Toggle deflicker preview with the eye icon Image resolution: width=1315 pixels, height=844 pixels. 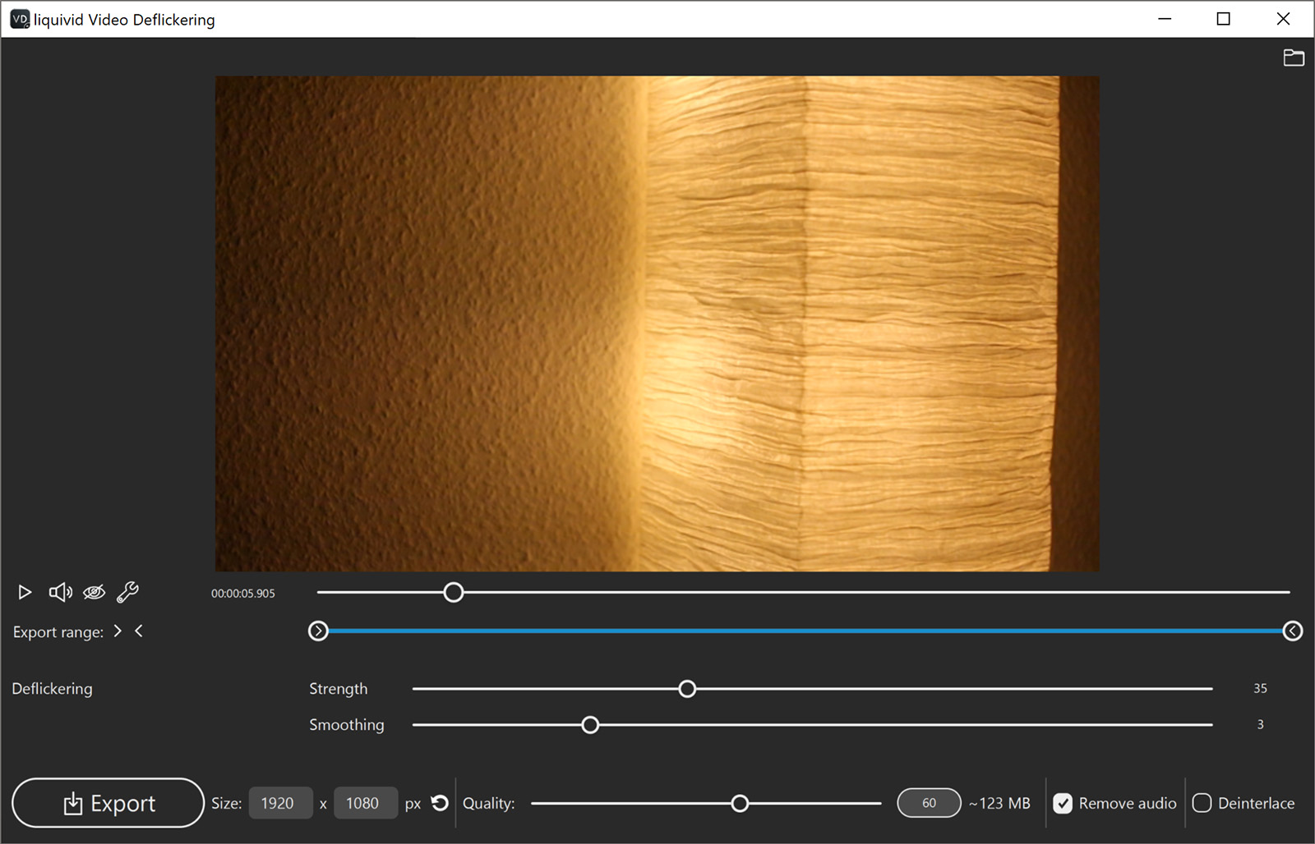(94, 592)
